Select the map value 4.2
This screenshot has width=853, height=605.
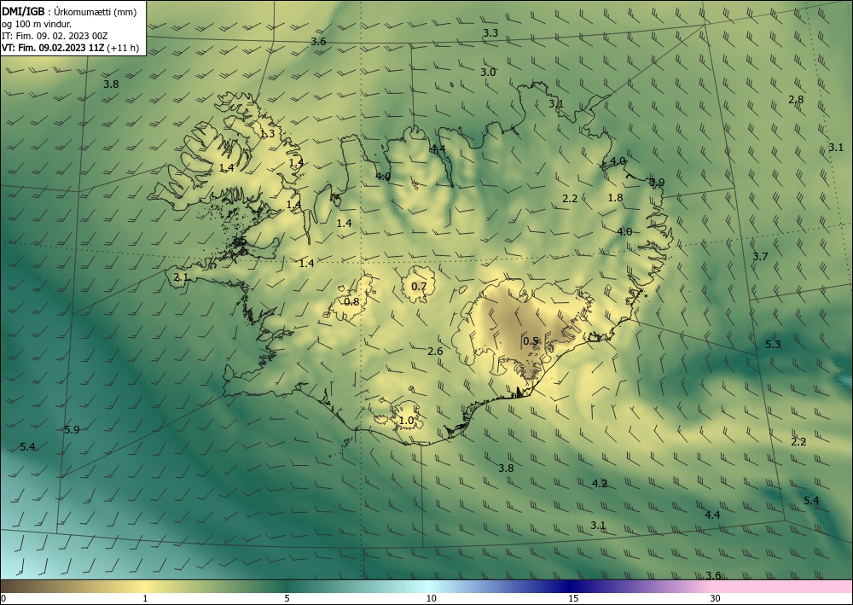[x=600, y=483]
